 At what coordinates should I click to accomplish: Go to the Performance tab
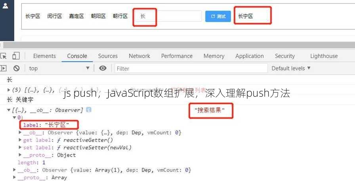177,56
